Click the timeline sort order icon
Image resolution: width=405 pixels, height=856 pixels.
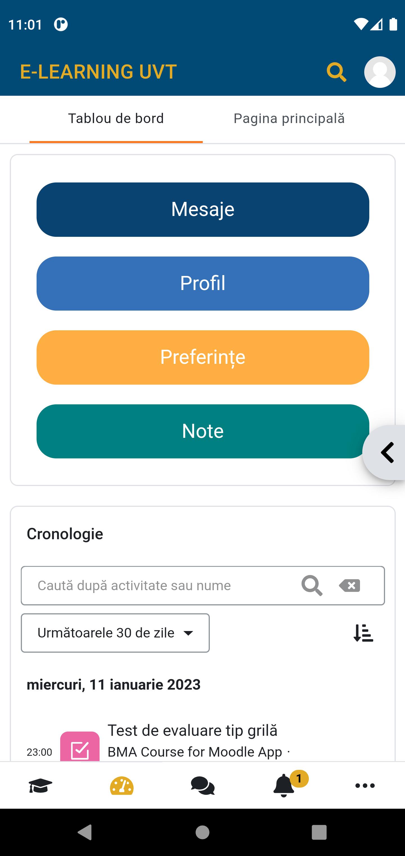click(363, 633)
